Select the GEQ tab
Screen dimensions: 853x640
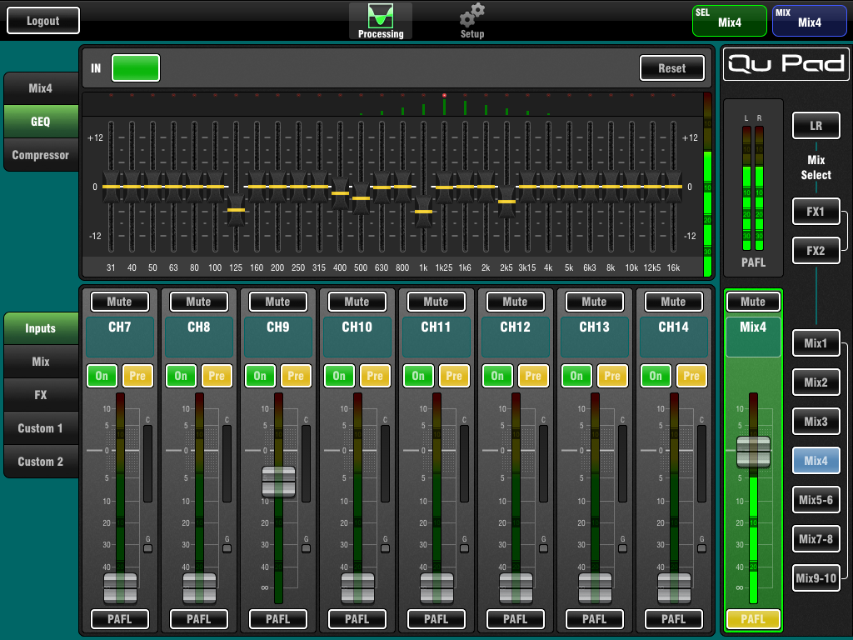point(41,122)
